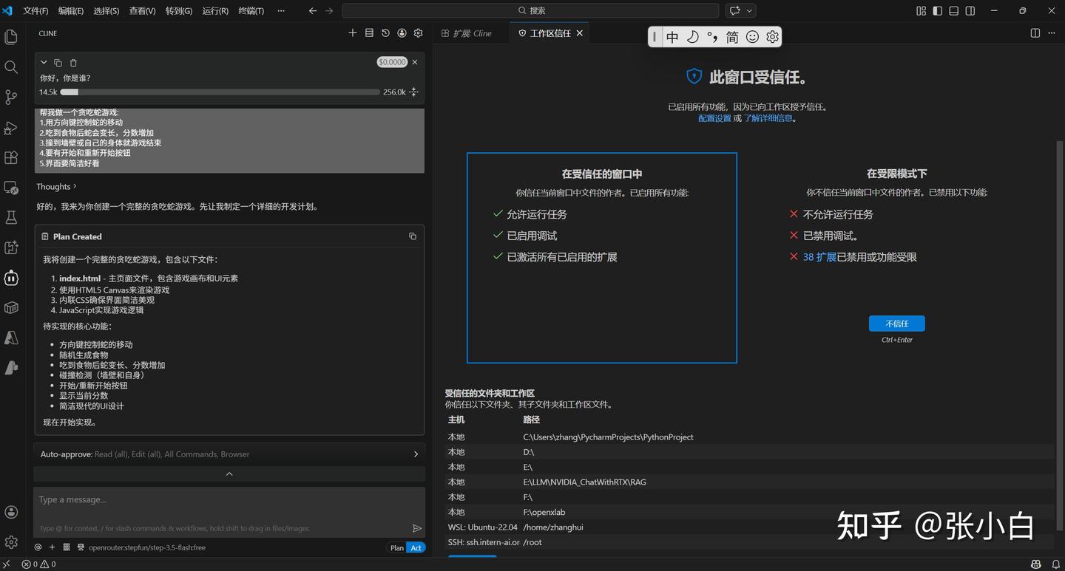Click the send message arrow icon
This screenshot has height=571, width=1065.
(416, 528)
